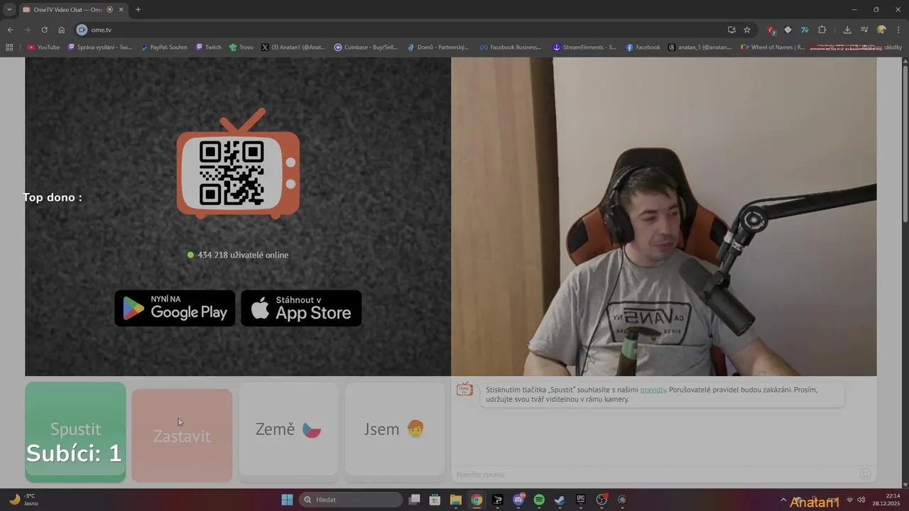
Task: Open the Trovo bookmark
Action: tap(241, 48)
